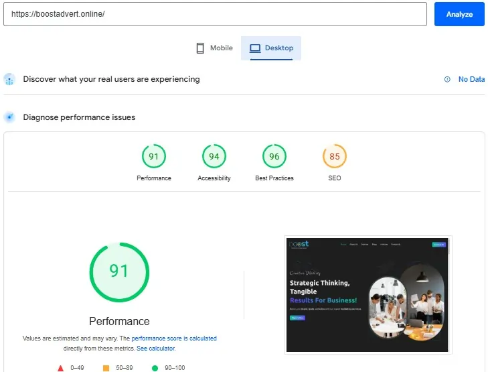This screenshot has width=488, height=372.
Task: Click the Discover what your real users heading
Action: 111,79
